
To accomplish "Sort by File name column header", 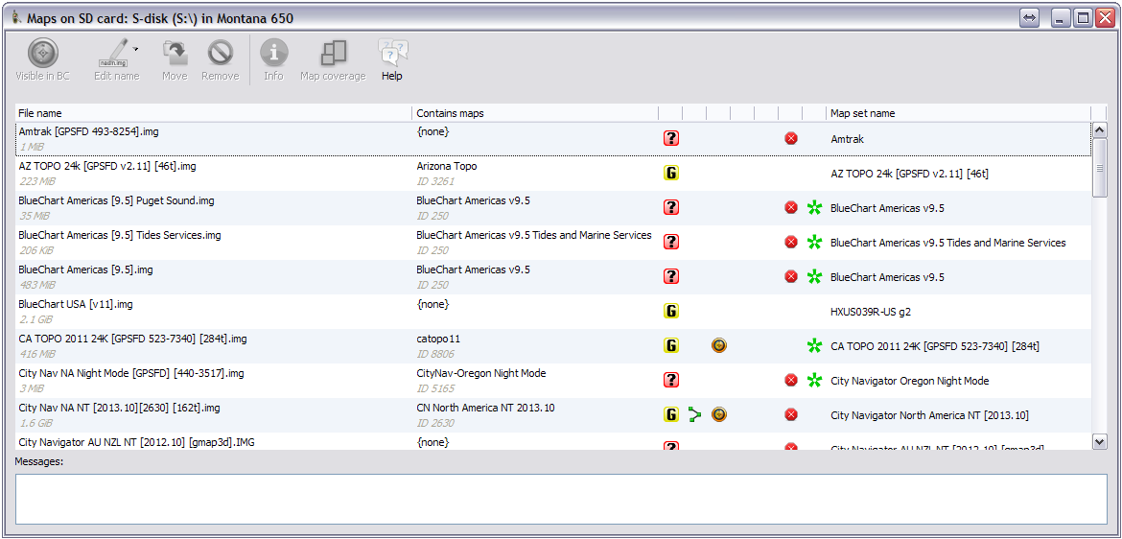I will (213, 113).
